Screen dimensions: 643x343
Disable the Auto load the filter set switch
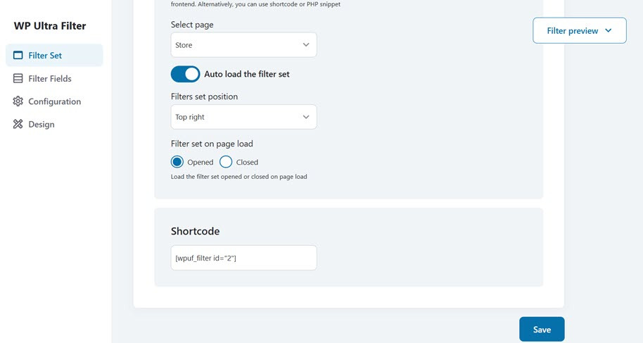click(x=186, y=74)
